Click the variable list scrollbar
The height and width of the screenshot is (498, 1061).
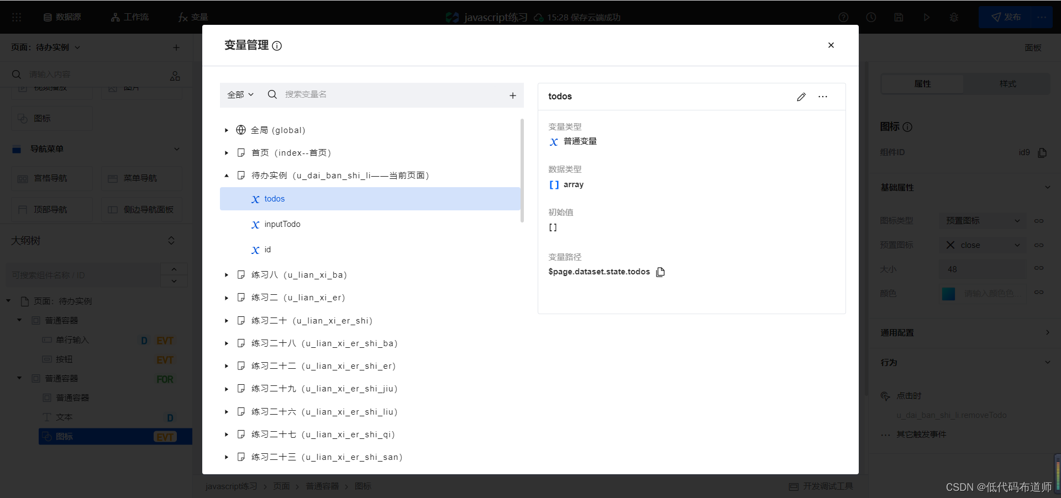point(522,170)
